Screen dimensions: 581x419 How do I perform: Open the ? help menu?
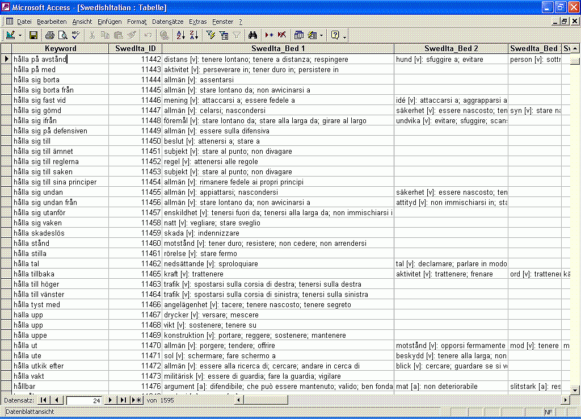tap(241, 22)
